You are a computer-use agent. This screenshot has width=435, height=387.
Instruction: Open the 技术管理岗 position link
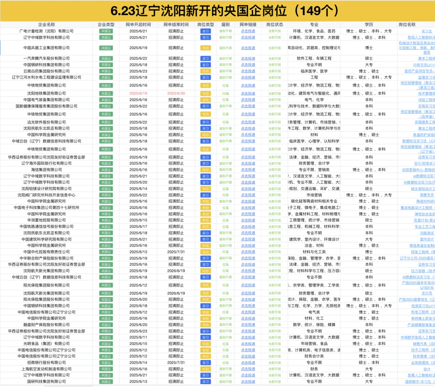click(x=426, y=94)
